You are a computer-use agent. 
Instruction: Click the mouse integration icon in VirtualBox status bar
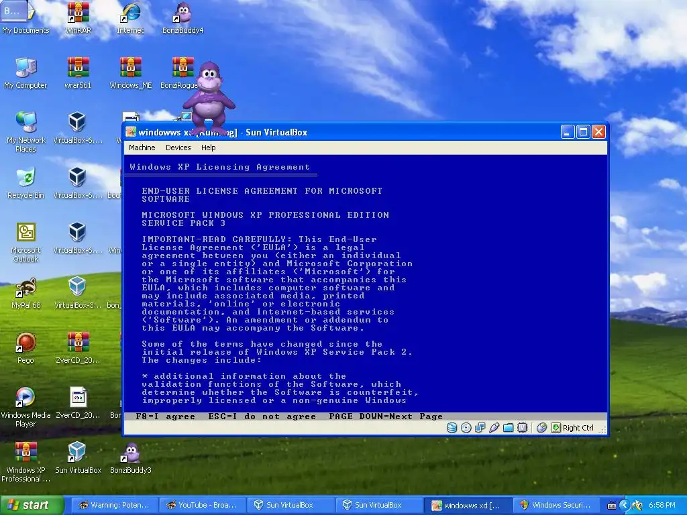point(542,428)
